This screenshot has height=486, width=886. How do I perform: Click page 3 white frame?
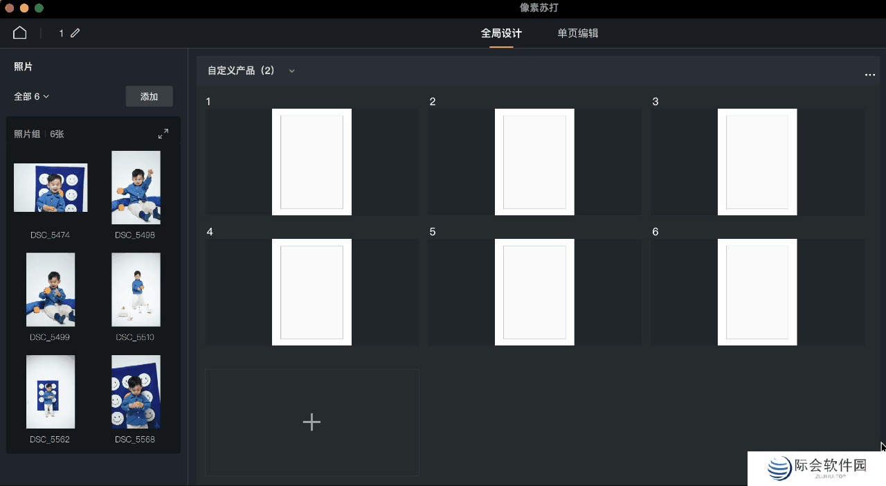point(757,161)
